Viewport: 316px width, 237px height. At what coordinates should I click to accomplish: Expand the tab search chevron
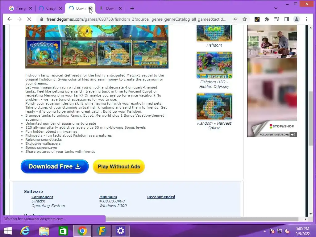point(276,8)
